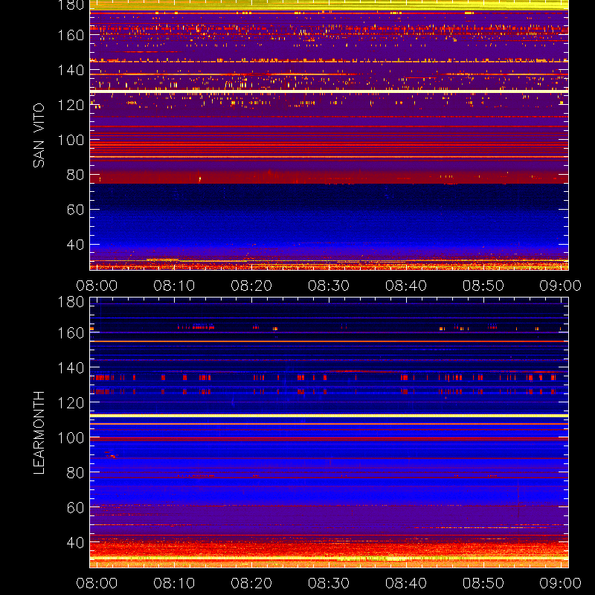Viewport: 595px width, 595px height.
Task: Click 08:50 time label under San Vito plot
Action: [x=483, y=286]
